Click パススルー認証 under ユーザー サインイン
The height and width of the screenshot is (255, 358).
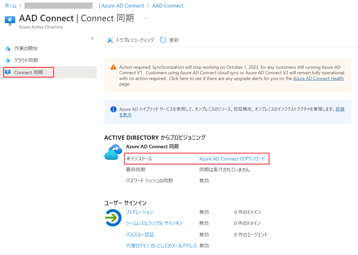point(140,234)
